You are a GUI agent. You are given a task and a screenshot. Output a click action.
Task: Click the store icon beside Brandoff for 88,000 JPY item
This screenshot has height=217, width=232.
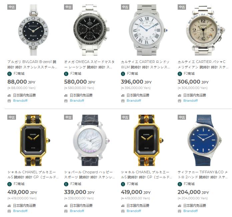[x=9, y=101]
